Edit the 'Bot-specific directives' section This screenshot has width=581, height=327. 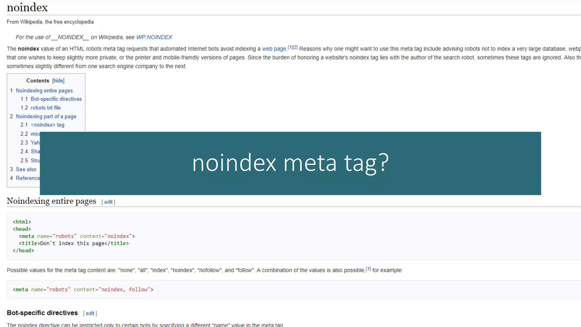coord(90,313)
